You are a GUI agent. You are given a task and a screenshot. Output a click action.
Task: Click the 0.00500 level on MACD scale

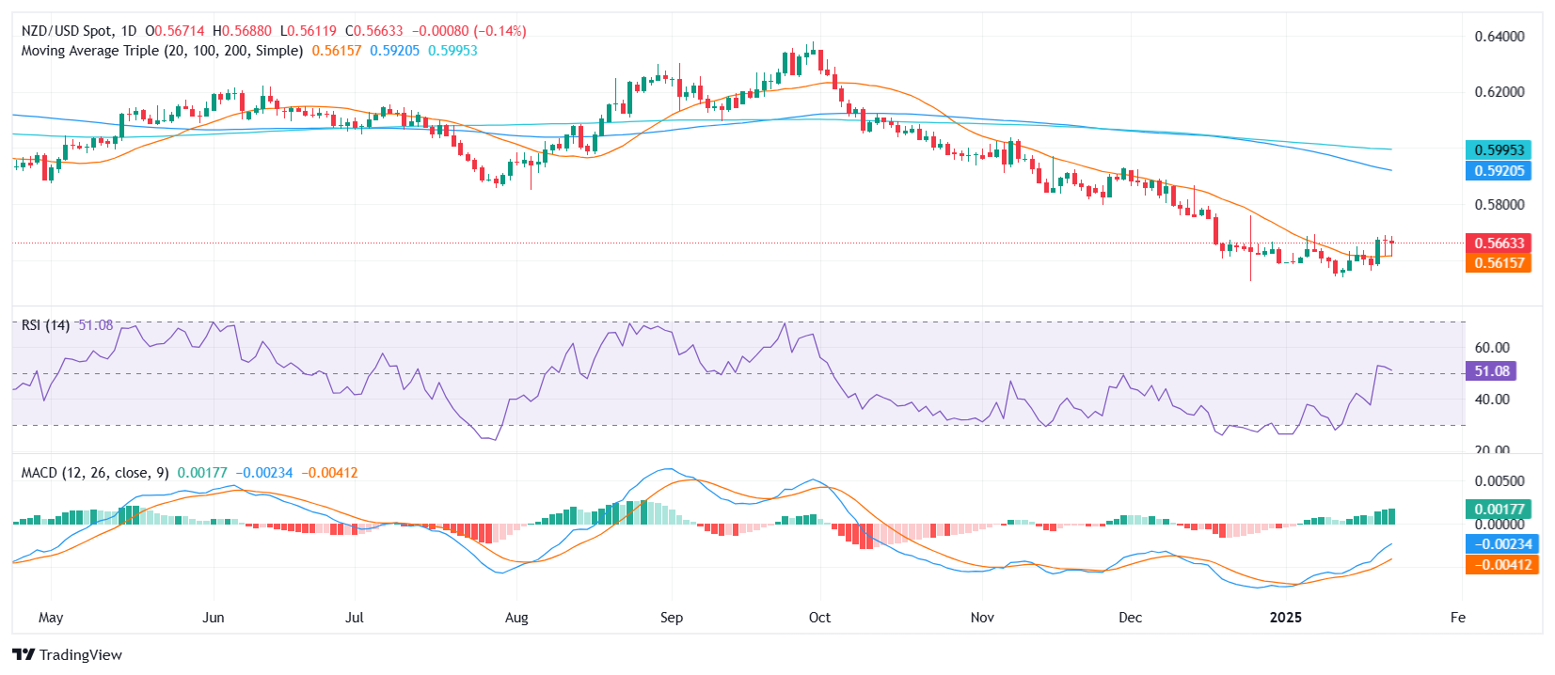tap(1499, 481)
